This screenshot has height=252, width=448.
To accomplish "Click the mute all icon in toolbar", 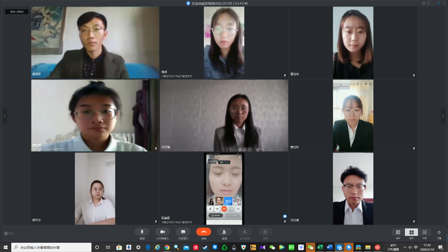I will pyautogui.click(x=244, y=232).
